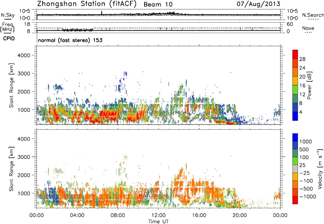
Task: Click the noise spike near 06:30 UT
Action: [102, 13]
